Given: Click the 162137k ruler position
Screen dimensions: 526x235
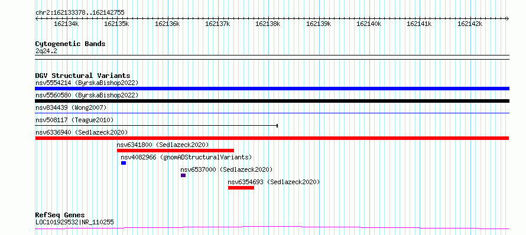Looking at the screenshot, I should tap(217, 24).
